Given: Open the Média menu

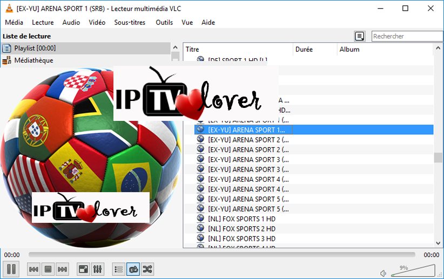Looking at the screenshot, I should (14, 22).
